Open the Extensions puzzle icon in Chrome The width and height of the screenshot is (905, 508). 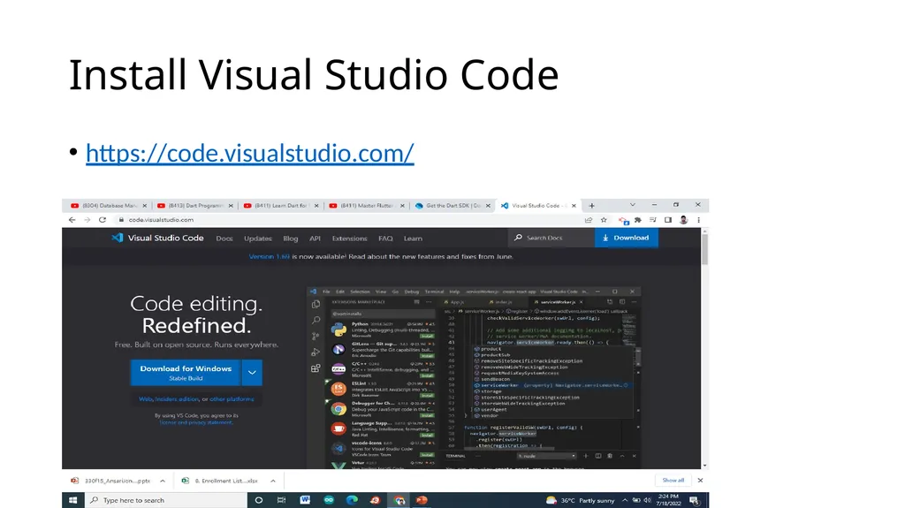[x=638, y=220]
